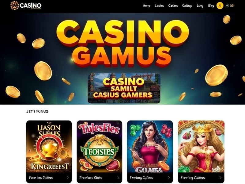Image resolution: width=245 pixels, height=184 pixels.
Task: Open the Lootus navigation item
Action: point(159,6)
